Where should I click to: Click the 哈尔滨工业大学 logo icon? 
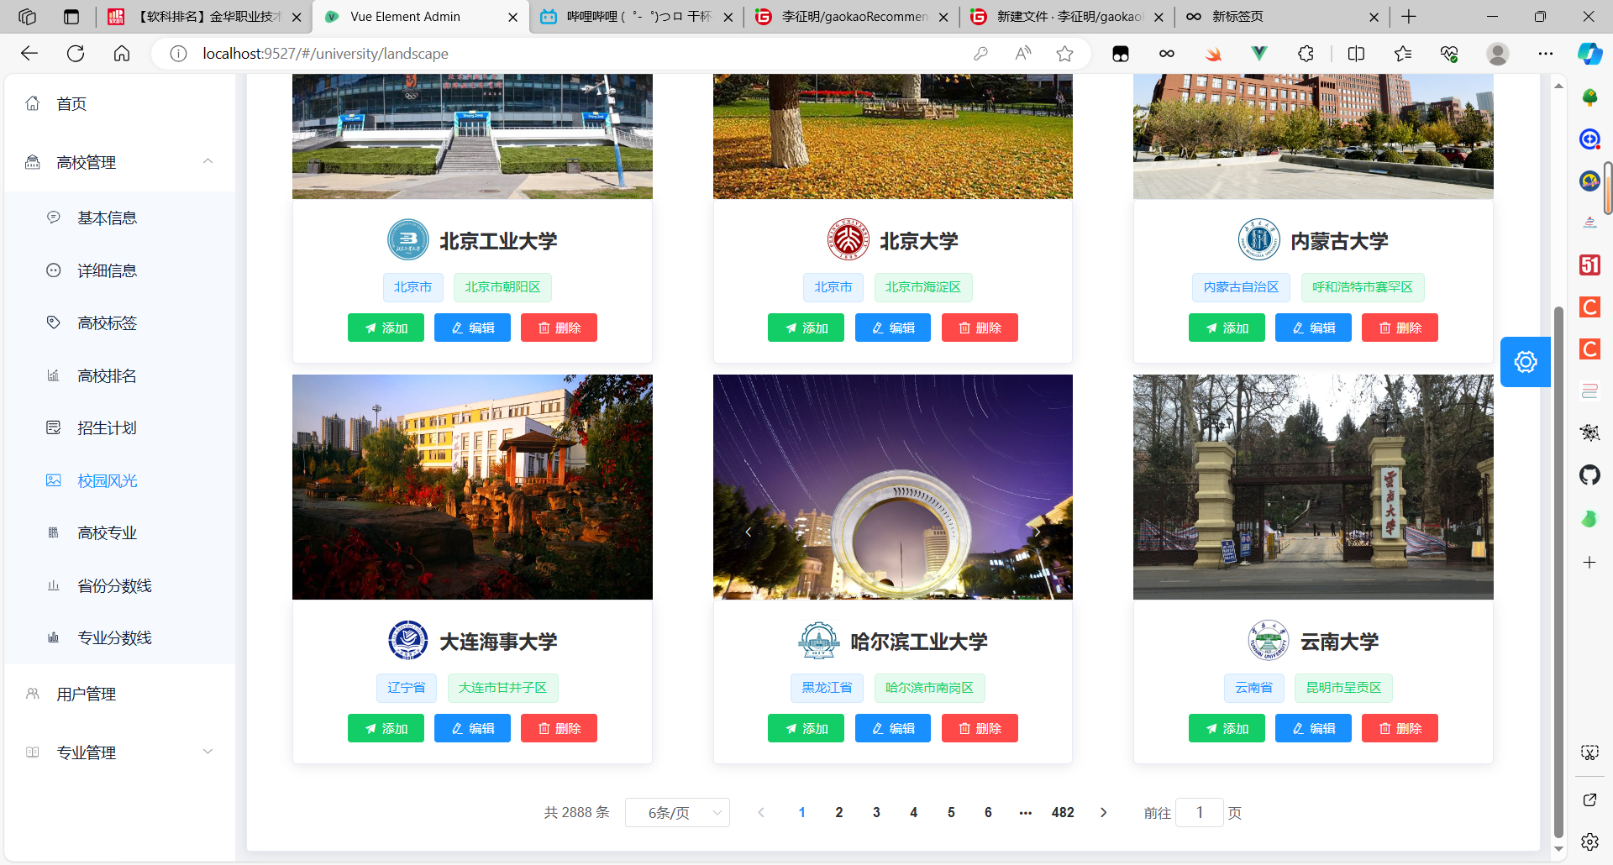(x=819, y=641)
